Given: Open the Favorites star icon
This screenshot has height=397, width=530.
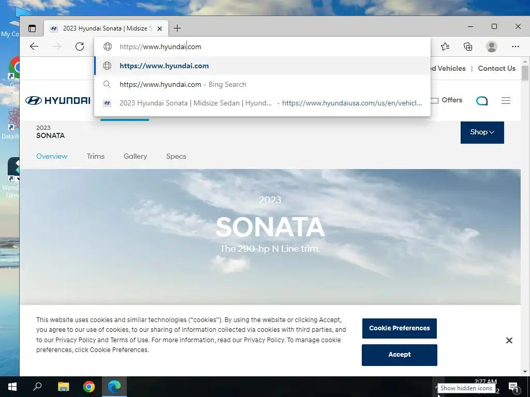Looking at the screenshot, I should pos(445,47).
